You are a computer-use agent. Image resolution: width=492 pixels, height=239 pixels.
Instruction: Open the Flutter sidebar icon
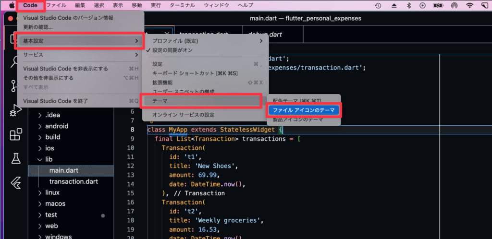click(x=16, y=183)
